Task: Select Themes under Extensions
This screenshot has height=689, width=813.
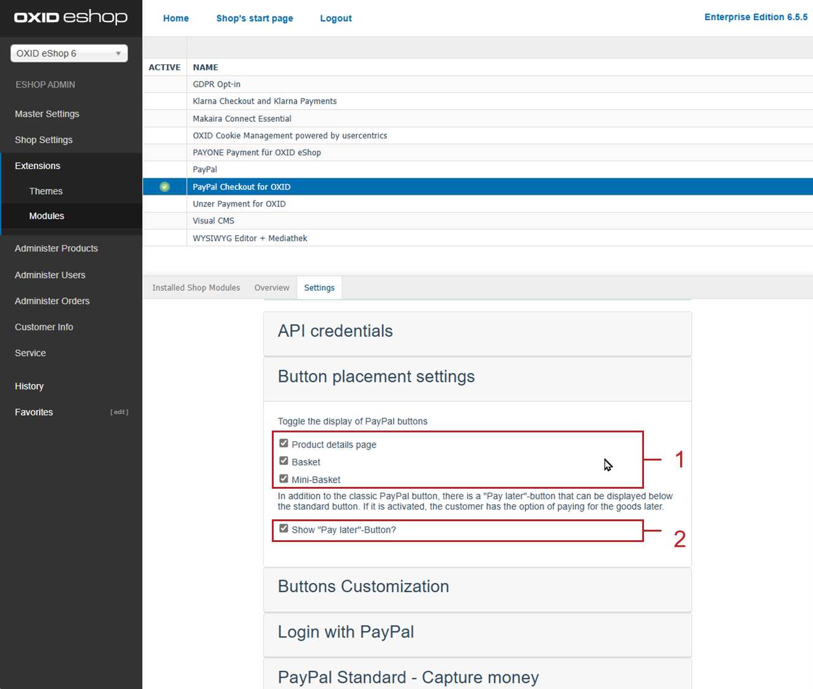Action: (46, 191)
